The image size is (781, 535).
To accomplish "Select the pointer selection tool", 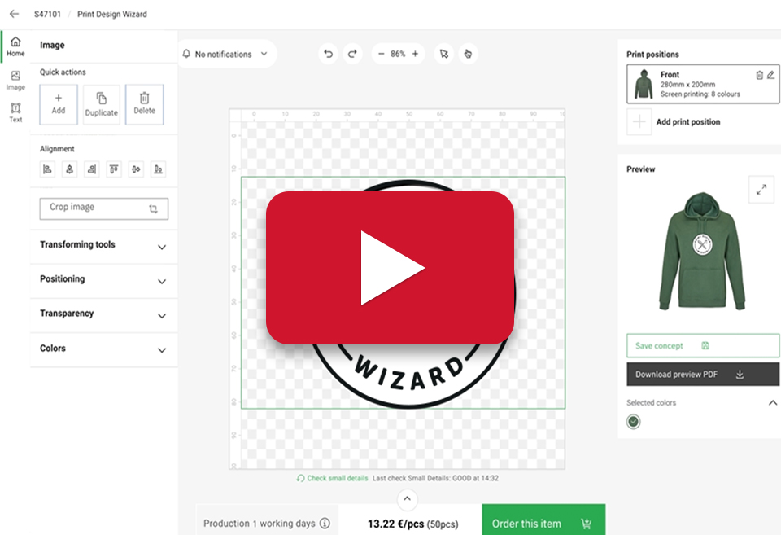I will 444,54.
